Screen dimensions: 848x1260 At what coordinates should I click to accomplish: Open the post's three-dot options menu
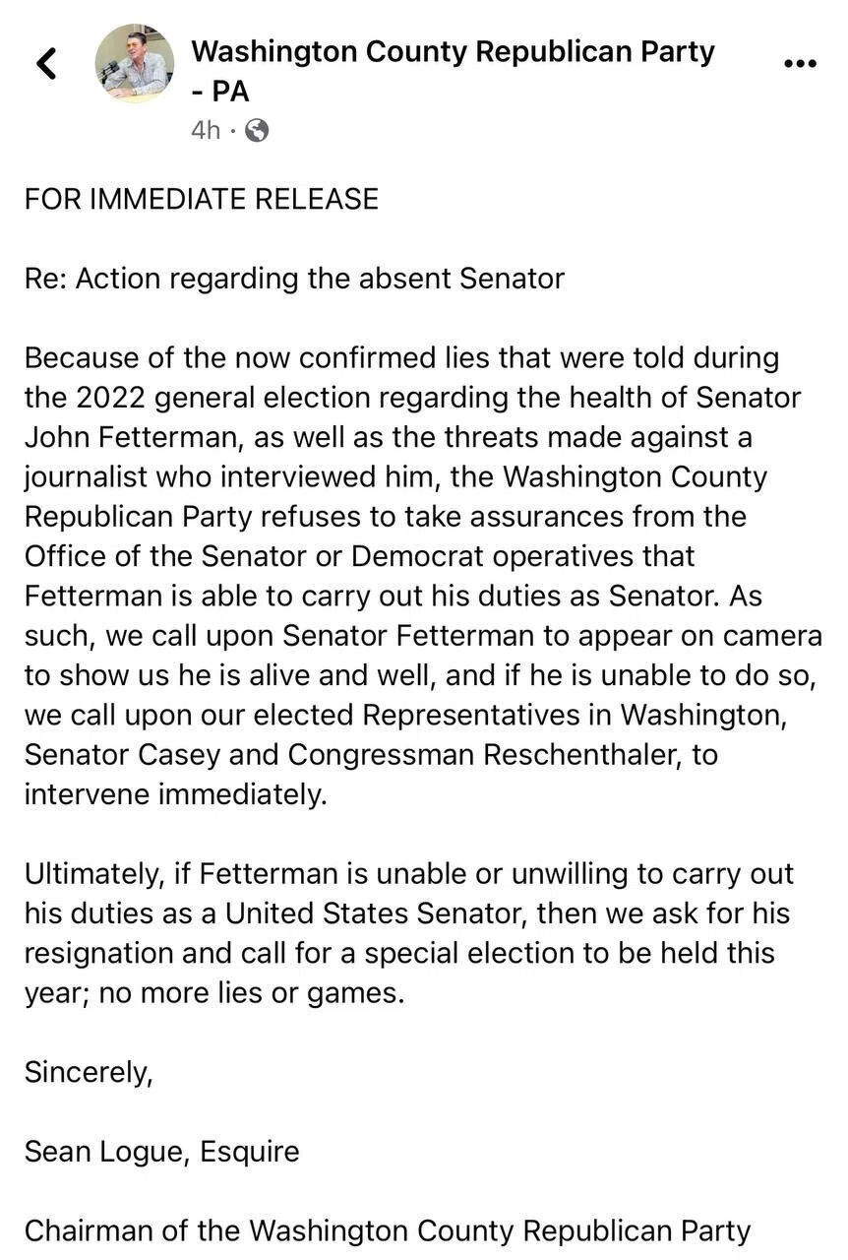[x=800, y=63]
